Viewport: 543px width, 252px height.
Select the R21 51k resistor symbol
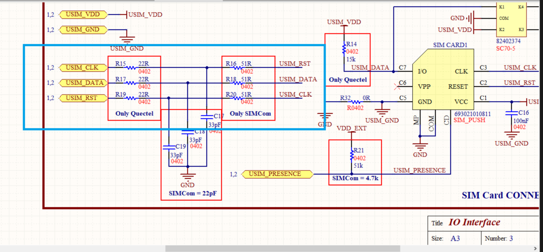[351, 155]
